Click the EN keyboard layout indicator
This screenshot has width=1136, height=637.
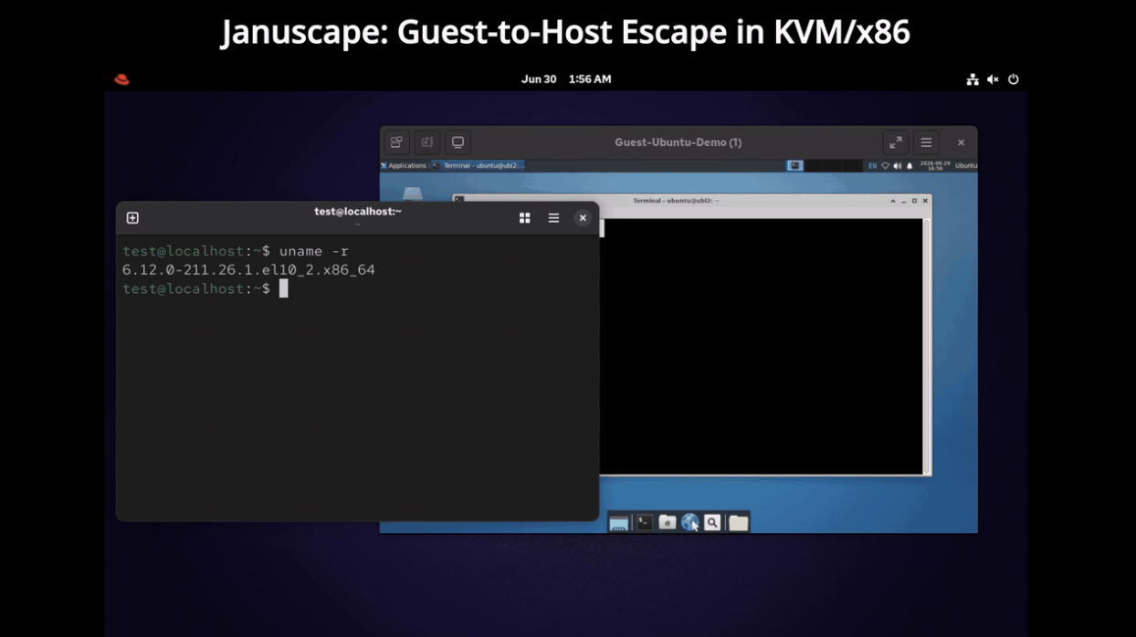click(873, 166)
